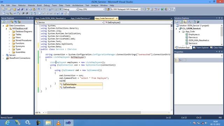Expand the Stored Procedures folder
Viewport: 224px width, 126px height.
pos(9,40)
